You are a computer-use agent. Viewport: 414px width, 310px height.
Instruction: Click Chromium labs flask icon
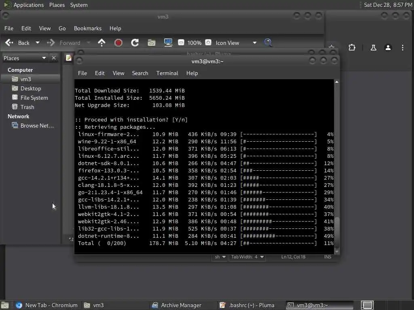pyautogui.click(x=373, y=48)
